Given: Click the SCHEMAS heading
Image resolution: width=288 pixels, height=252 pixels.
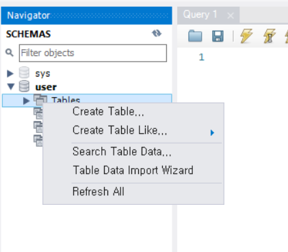Looking at the screenshot, I should pyautogui.click(x=29, y=34).
